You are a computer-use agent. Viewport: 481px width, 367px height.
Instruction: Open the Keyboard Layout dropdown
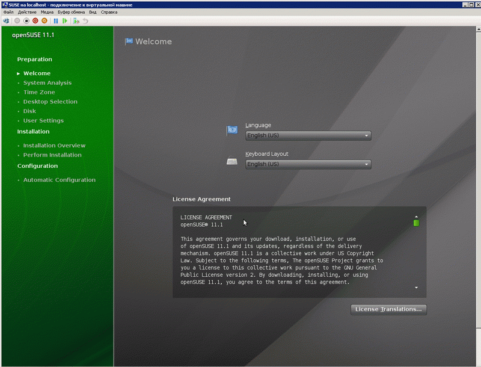click(x=308, y=164)
